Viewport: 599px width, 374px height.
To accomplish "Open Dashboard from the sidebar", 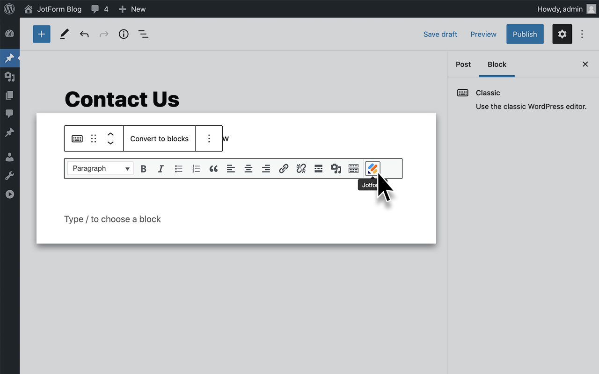I will tap(9, 34).
